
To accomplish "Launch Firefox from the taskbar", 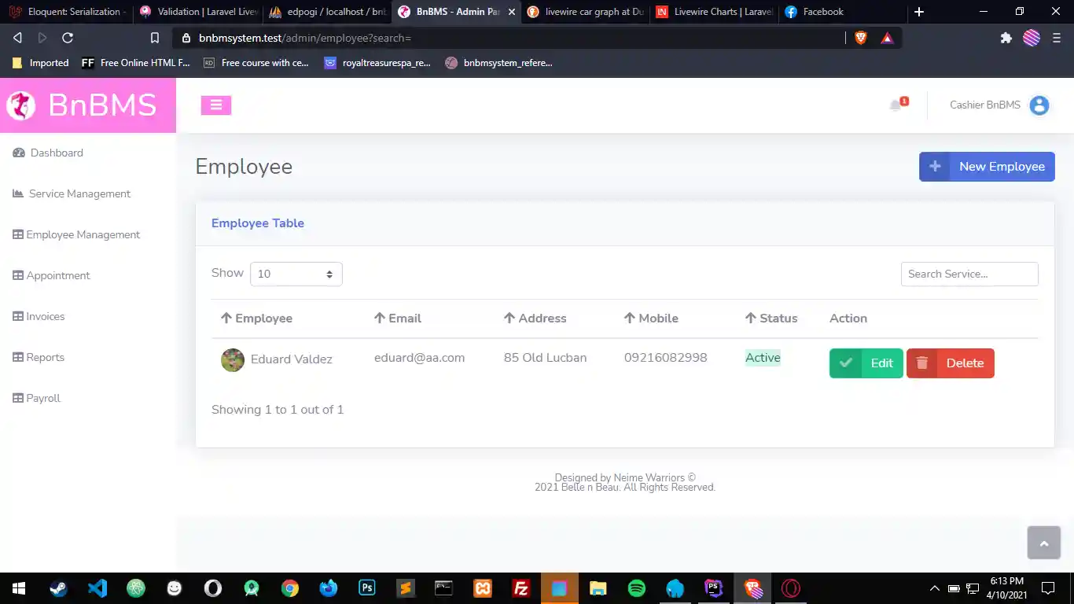I will click(x=329, y=588).
